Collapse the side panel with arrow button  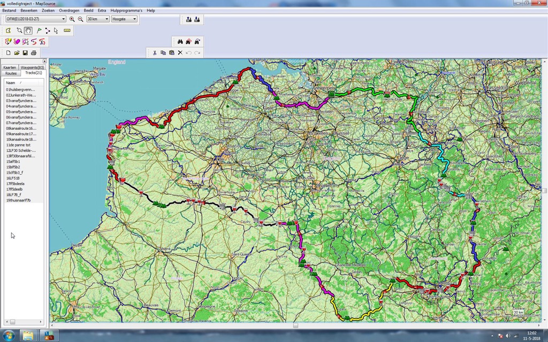point(44,61)
